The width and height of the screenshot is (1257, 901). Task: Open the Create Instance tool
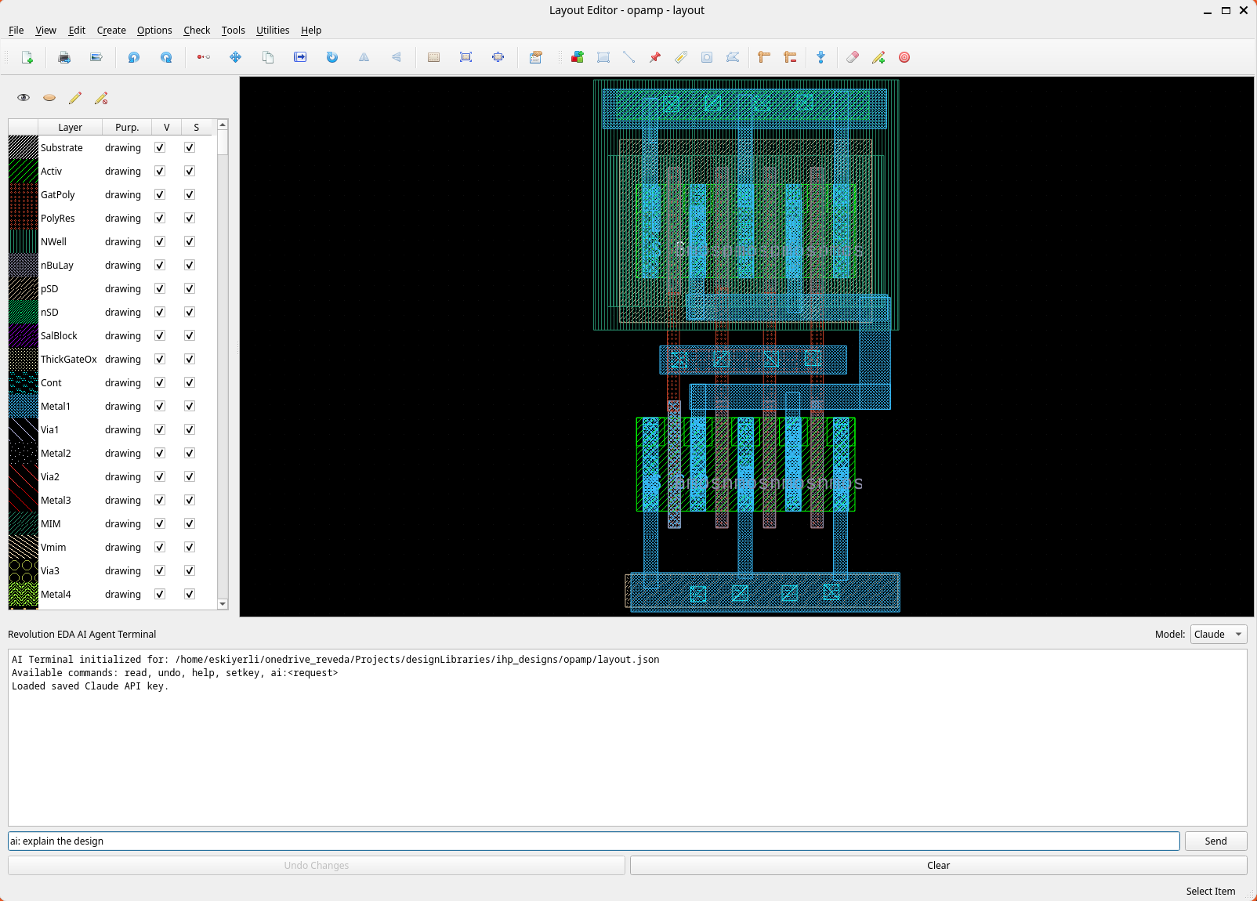[x=578, y=57]
